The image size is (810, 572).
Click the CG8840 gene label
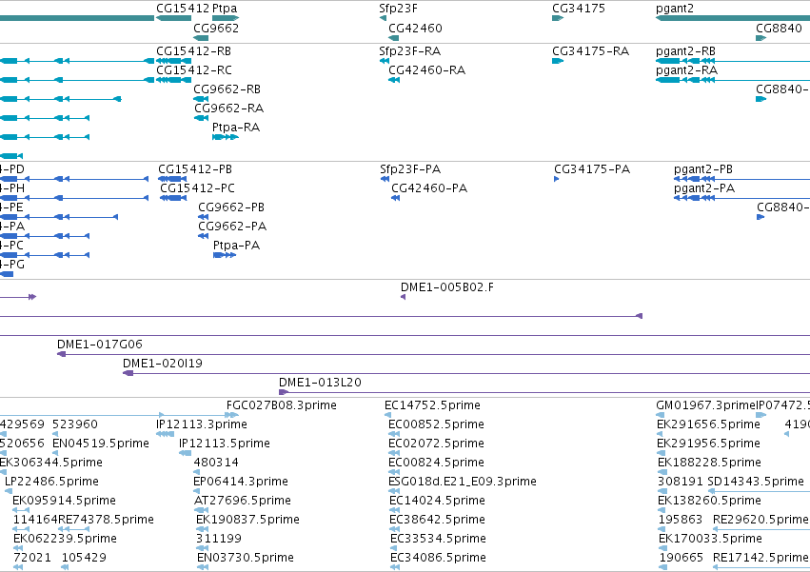(x=779, y=29)
